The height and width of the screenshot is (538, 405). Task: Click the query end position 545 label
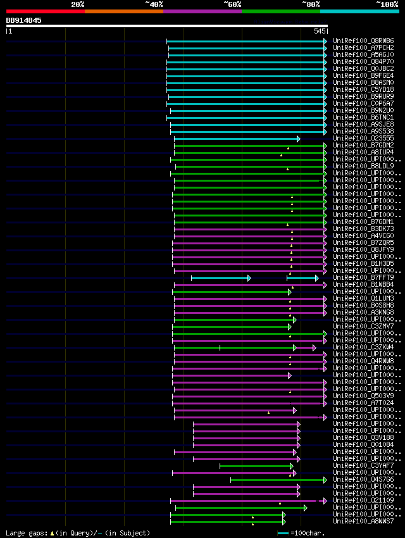click(320, 31)
